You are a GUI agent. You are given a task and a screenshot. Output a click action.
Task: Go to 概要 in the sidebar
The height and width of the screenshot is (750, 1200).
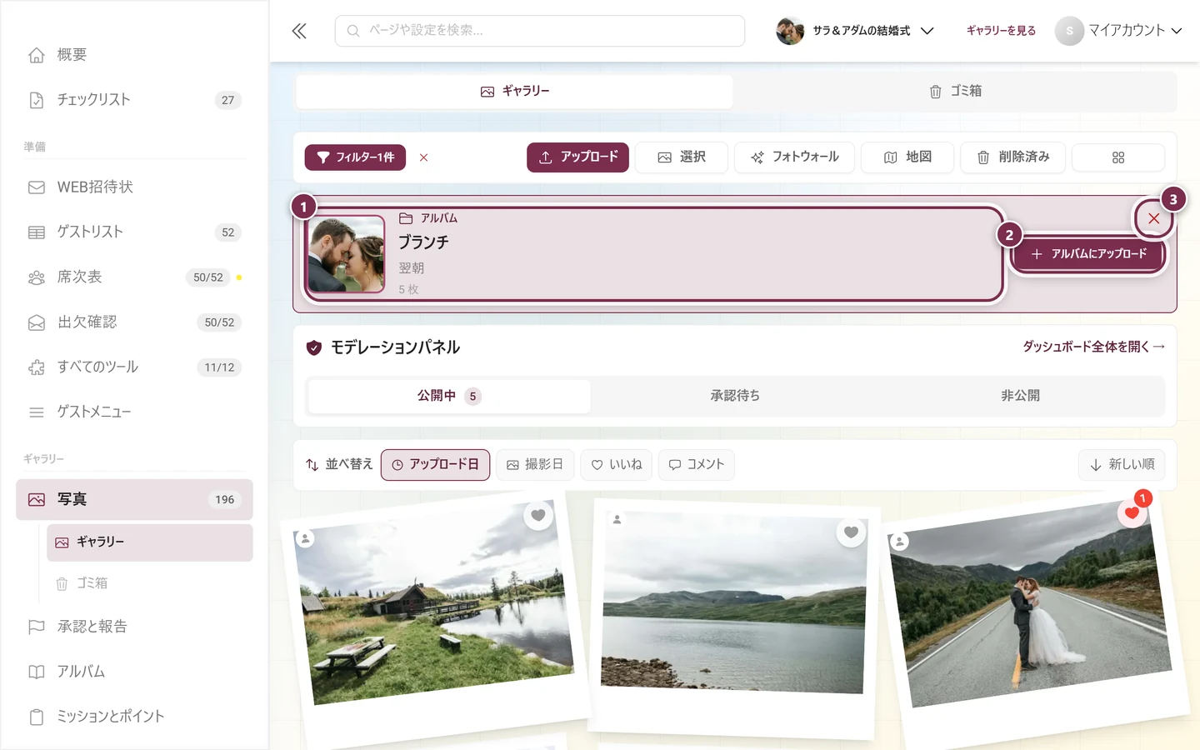tap(134, 55)
